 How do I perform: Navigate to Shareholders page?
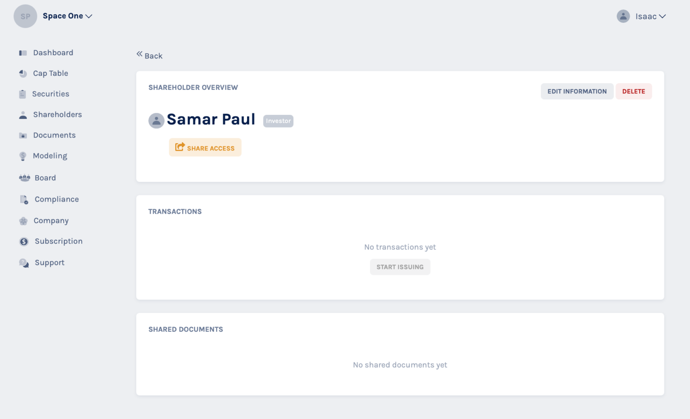pos(57,115)
